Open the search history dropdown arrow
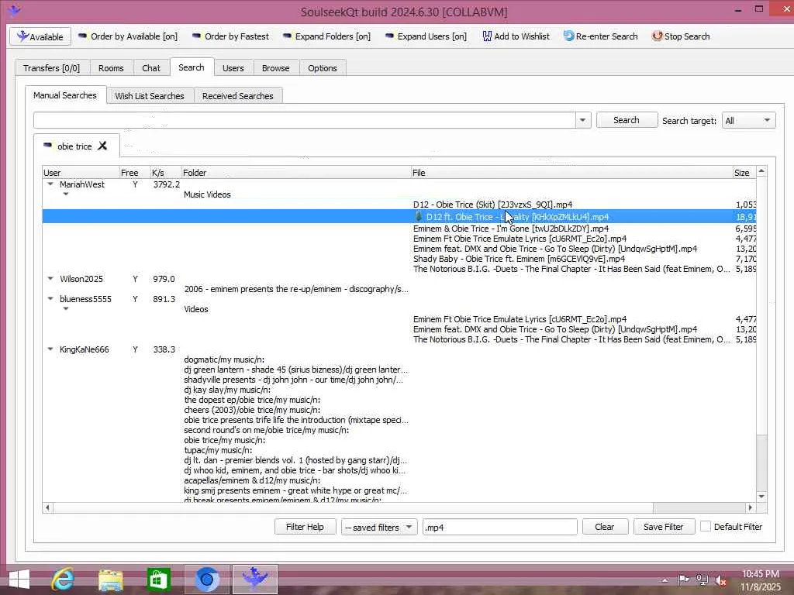 pos(583,120)
